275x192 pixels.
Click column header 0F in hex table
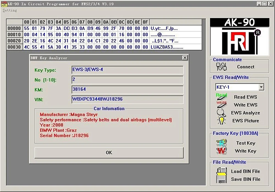pyautogui.click(x=145, y=22)
